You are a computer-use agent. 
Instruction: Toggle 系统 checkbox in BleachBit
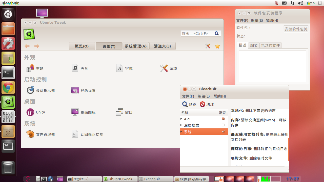click(x=223, y=131)
